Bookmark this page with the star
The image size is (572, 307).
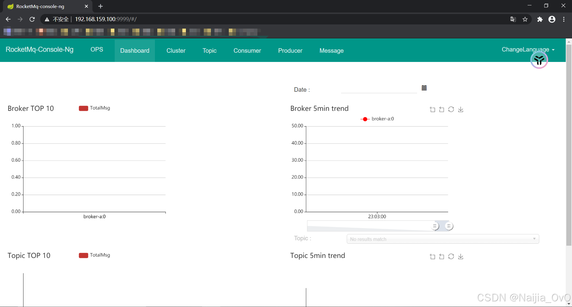525,19
